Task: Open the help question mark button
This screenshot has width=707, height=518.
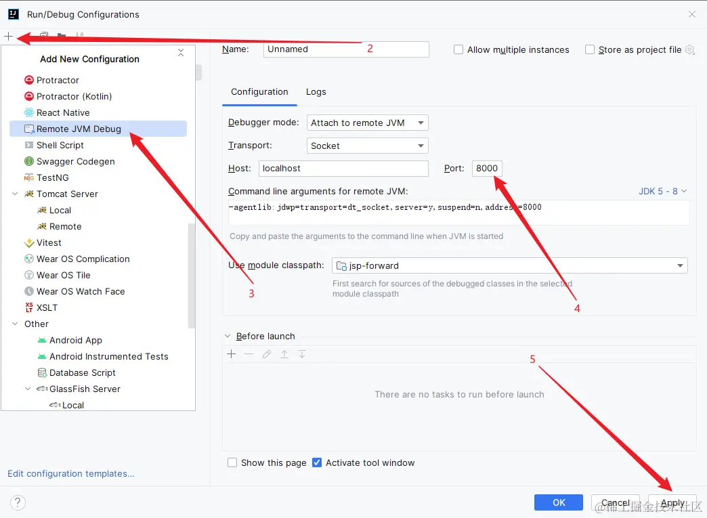Action: click(18, 502)
